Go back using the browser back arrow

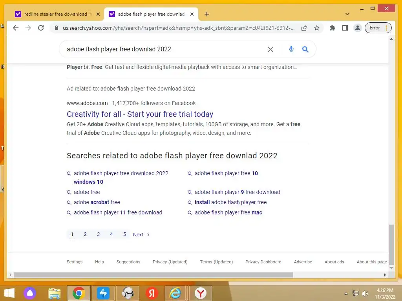coord(16,28)
